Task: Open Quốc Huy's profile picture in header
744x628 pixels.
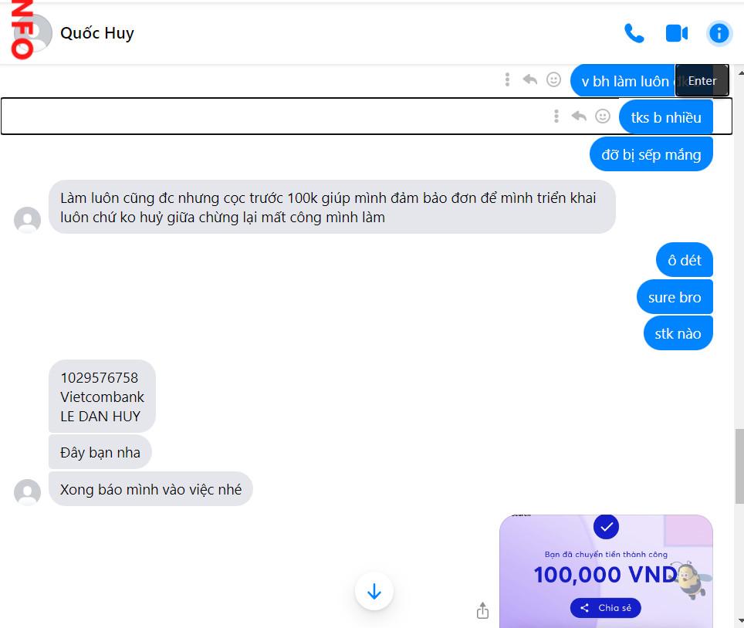Action: [32, 33]
